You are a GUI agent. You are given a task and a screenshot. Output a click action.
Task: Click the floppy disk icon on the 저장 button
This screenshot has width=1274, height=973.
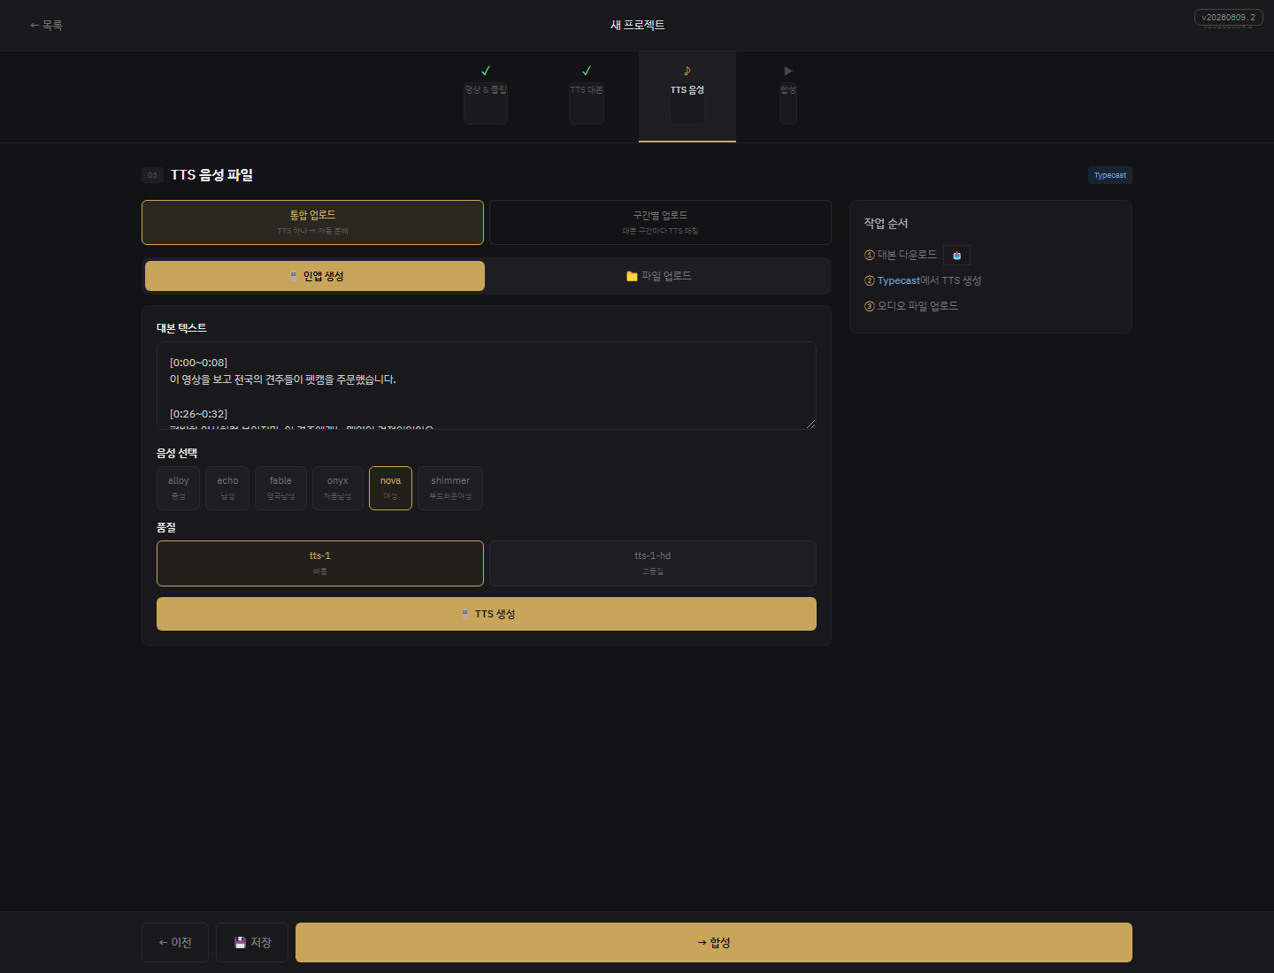click(x=240, y=943)
